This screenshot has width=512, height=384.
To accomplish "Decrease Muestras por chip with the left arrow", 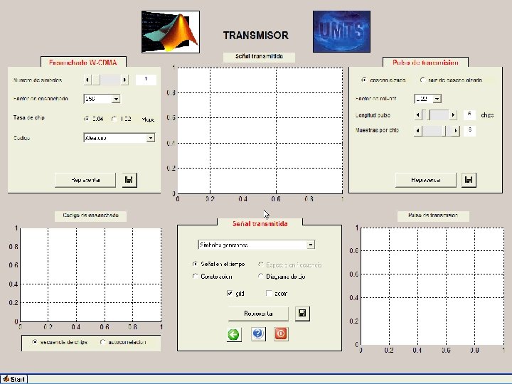I will tap(418, 131).
